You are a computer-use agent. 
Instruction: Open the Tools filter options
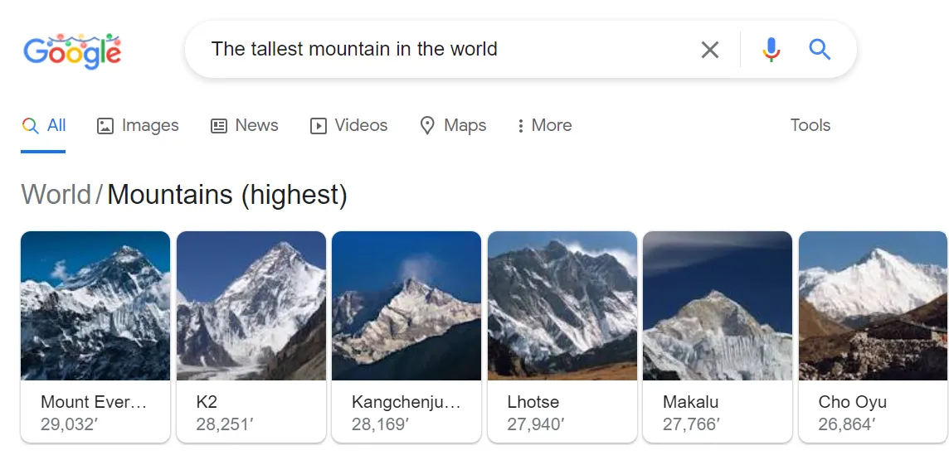[810, 126]
